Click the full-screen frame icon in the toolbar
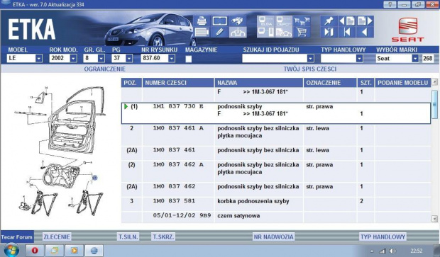The height and width of the screenshot is (257, 440). point(219,21)
